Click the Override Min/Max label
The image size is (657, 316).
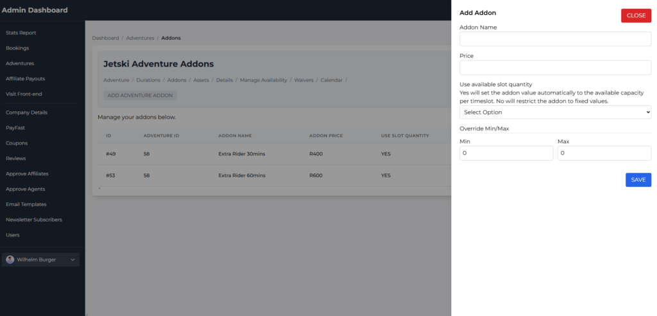484,128
